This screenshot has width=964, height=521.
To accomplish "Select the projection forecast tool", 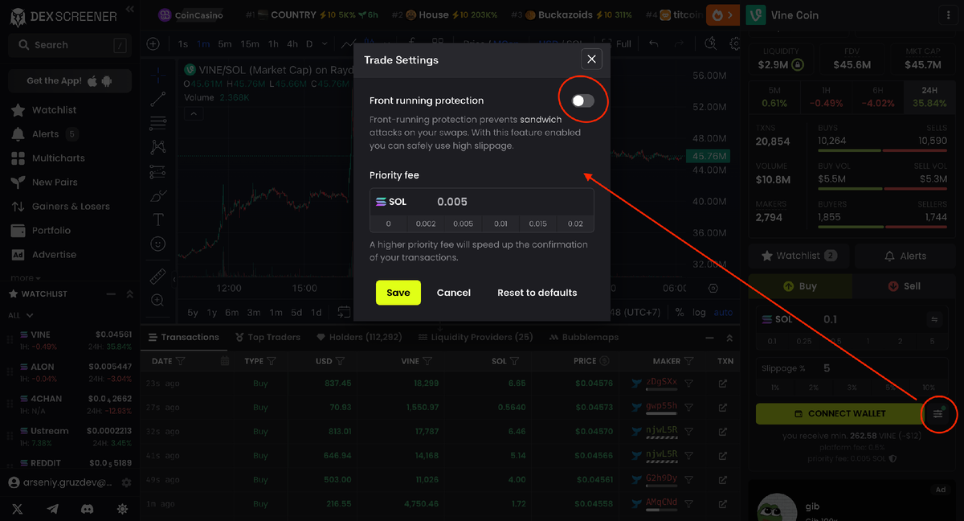I will 157,172.
